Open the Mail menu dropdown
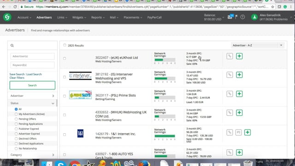Viewport: 295px width, 166px height. [114, 18]
